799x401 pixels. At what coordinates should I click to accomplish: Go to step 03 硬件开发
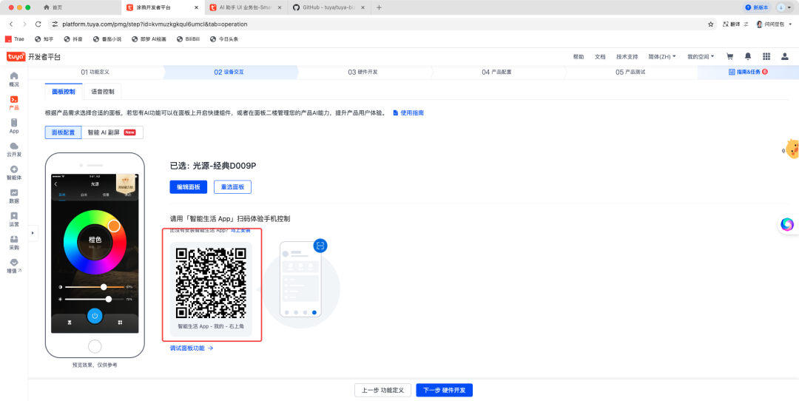click(363, 73)
